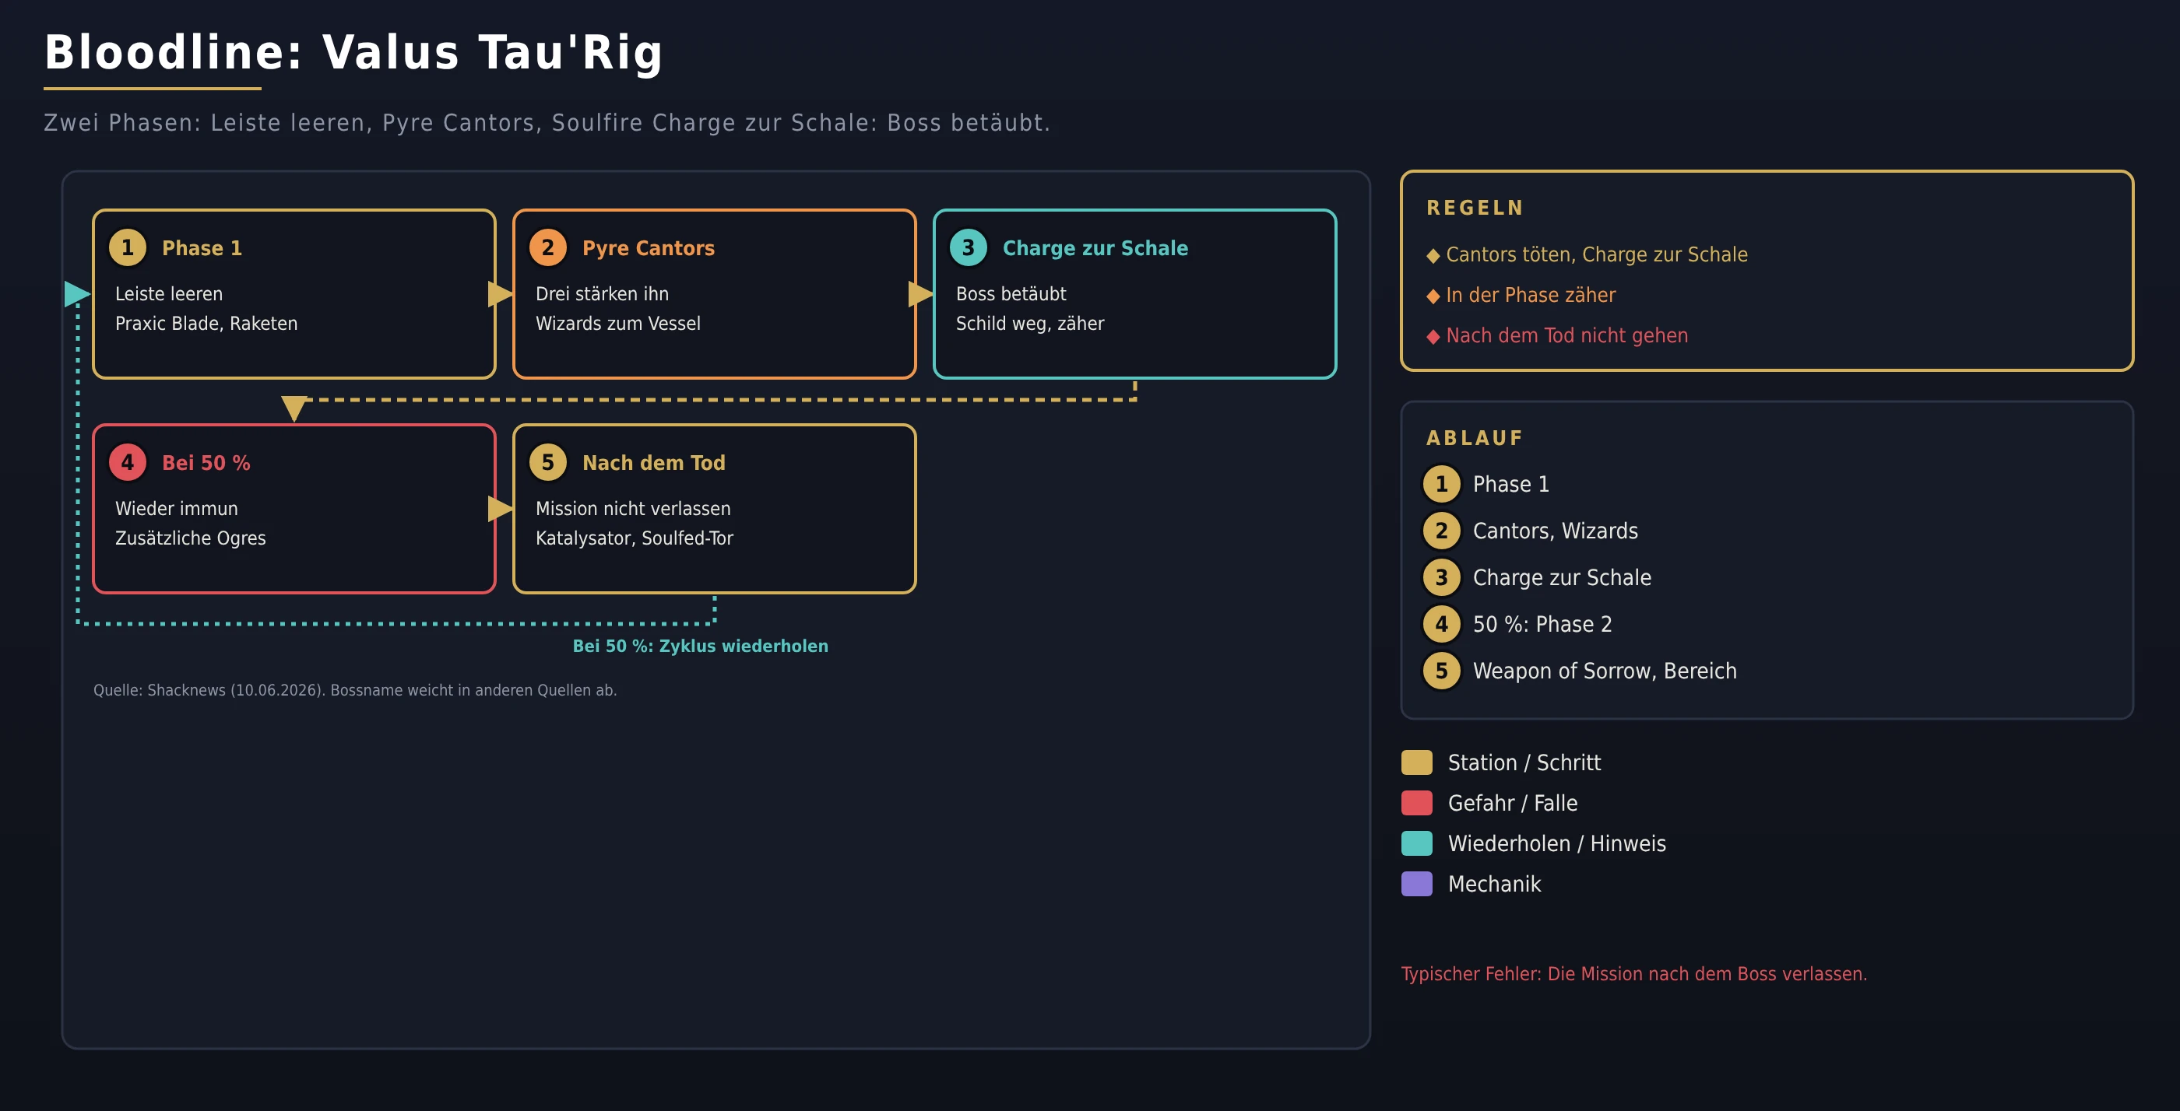Viewport: 2180px width, 1111px height.
Task: Click the red Gefahr / Falle legend swatch
Action: coord(1417,803)
